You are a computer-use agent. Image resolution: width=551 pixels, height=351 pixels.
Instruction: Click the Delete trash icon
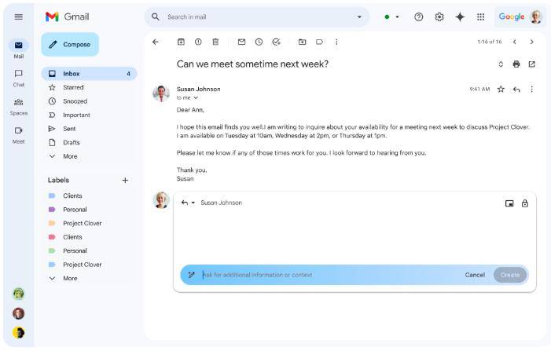click(x=215, y=42)
